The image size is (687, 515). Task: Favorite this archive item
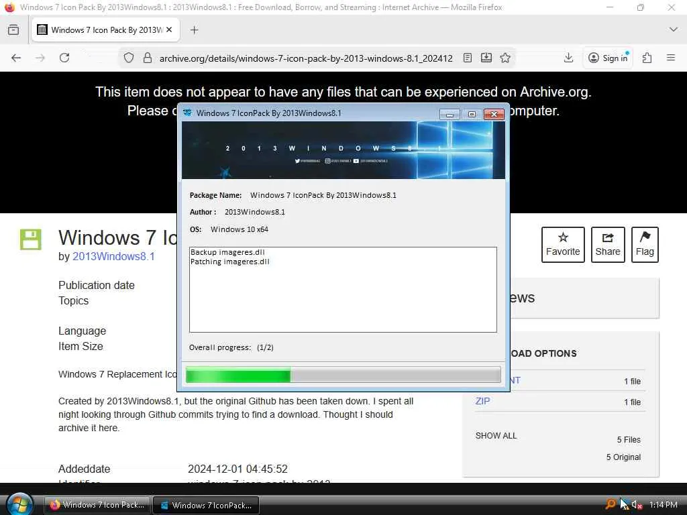point(563,245)
